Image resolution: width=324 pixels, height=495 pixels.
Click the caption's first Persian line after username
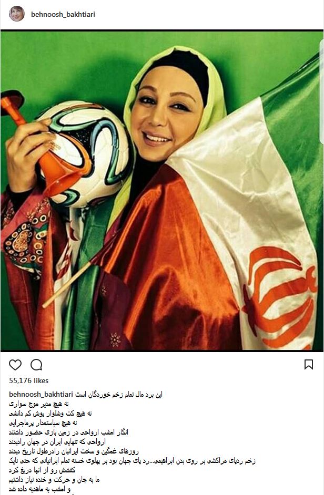[x=118, y=395]
